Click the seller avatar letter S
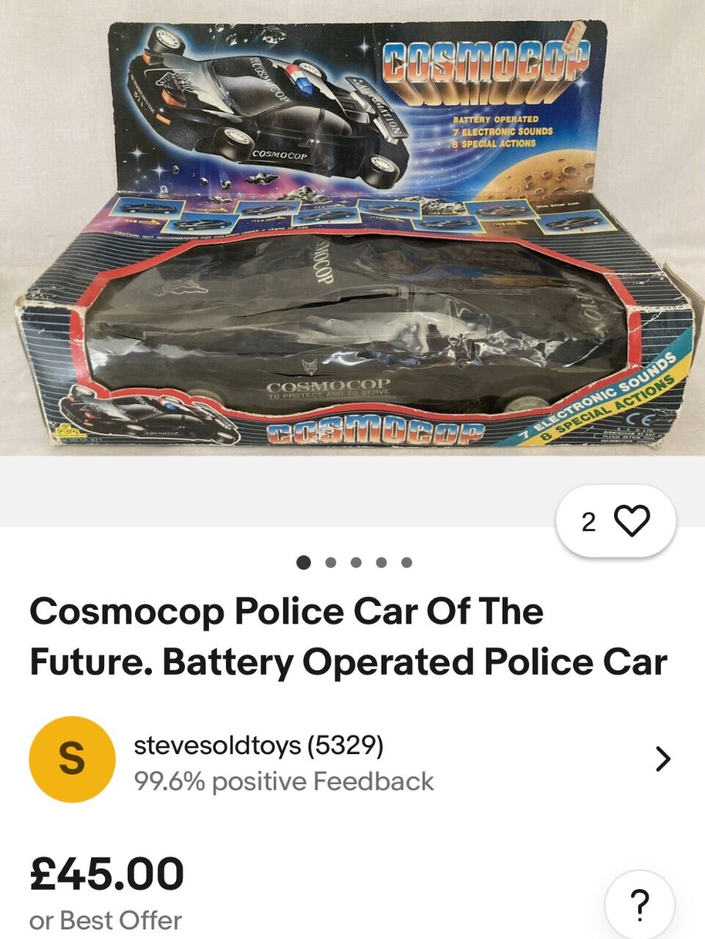Viewport: 705px width, 939px height. coord(72,759)
